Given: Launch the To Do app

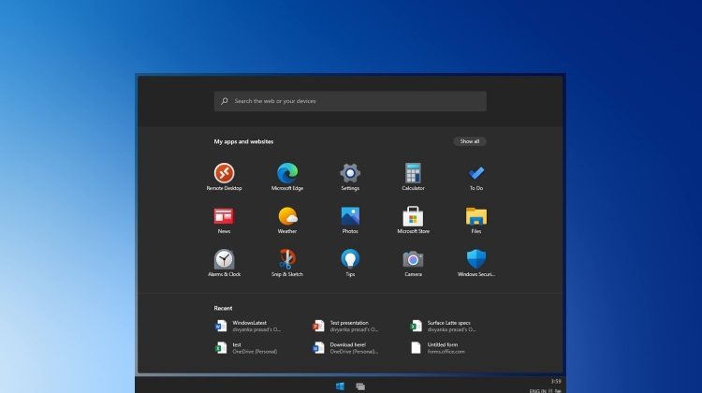Looking at the screenshot, I should (x=476, y=173).
